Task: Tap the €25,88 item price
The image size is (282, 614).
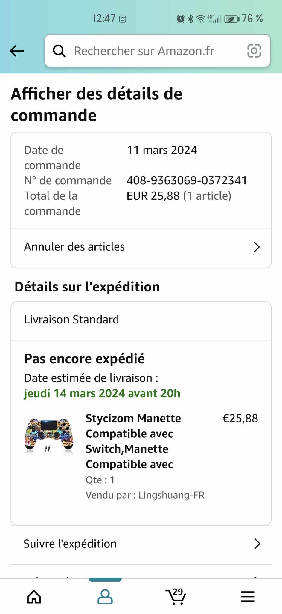Action: [x=240, y=418]
